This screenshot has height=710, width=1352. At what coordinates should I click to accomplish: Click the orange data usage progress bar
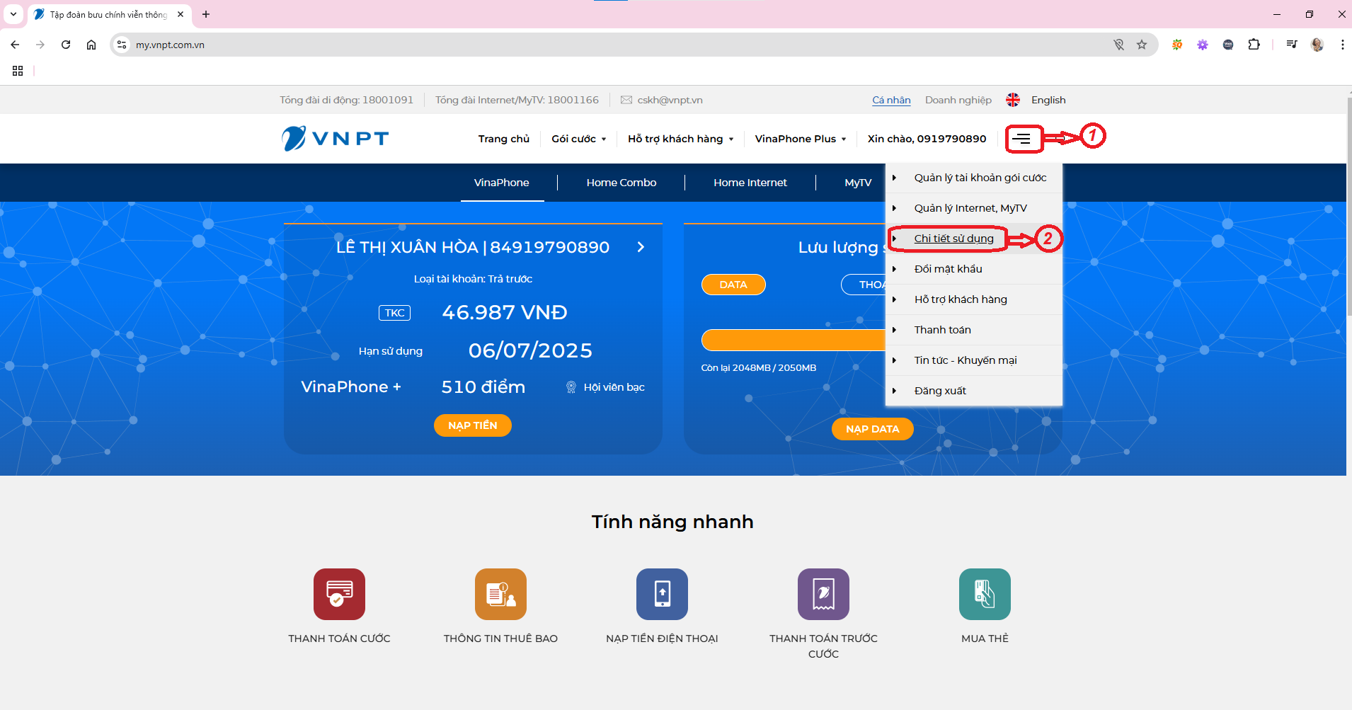(794, 340)
